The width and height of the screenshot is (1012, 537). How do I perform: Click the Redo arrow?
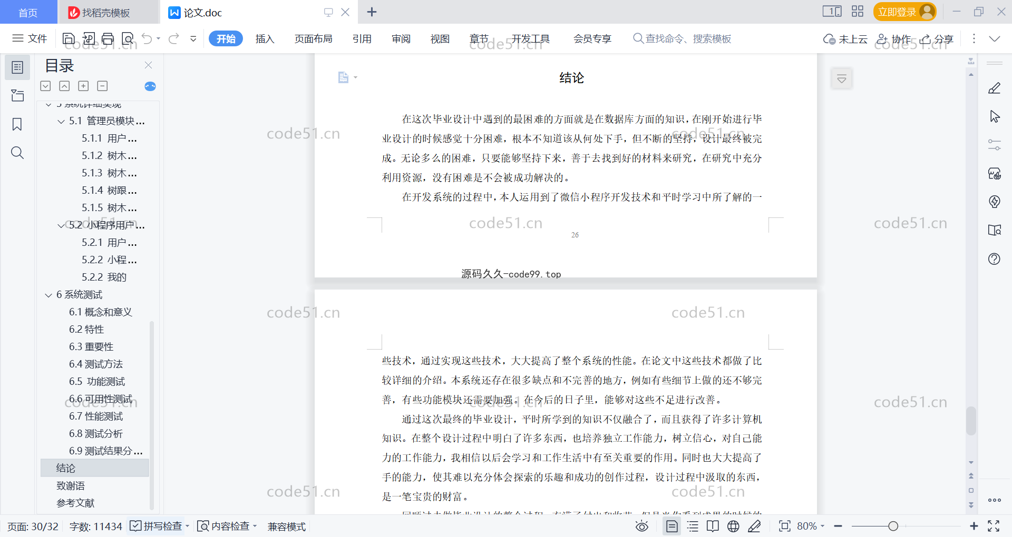(174, 38)
